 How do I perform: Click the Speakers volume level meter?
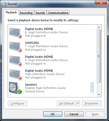click(92, 87)
